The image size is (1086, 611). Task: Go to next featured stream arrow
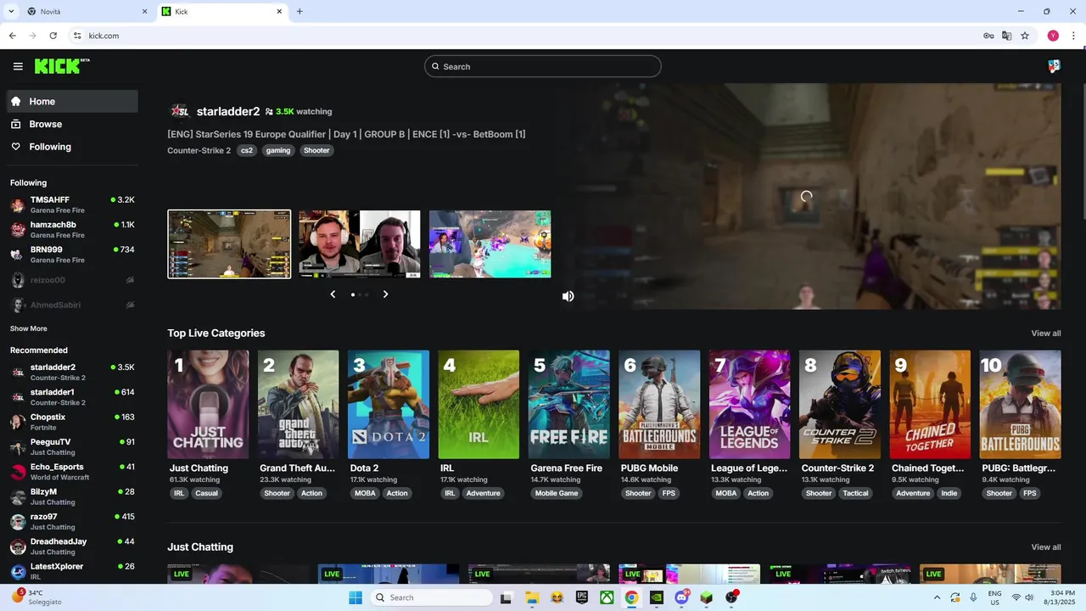(x=385, y=294)
